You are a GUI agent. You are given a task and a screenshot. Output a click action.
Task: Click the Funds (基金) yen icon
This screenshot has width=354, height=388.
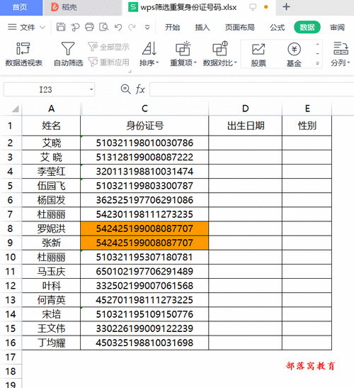[x=294, y=55]
